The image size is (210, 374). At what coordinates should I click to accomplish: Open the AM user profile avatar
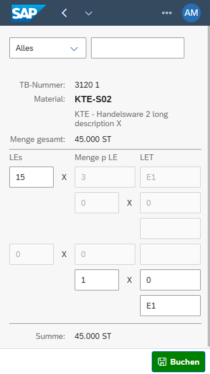tap(191, 13)
